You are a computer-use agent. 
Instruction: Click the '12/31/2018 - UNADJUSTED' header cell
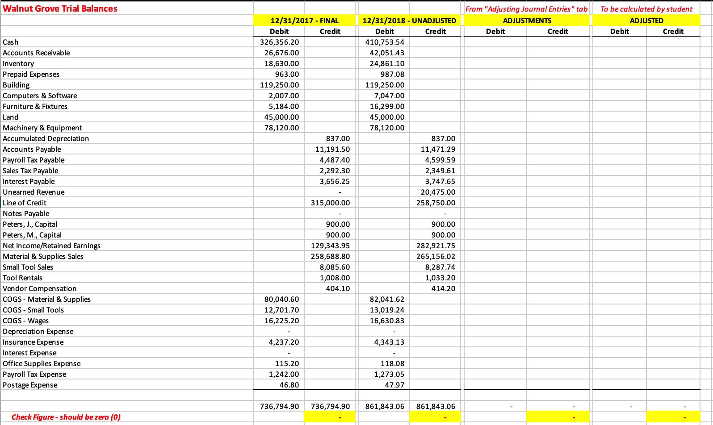click(x=409, y=21)
